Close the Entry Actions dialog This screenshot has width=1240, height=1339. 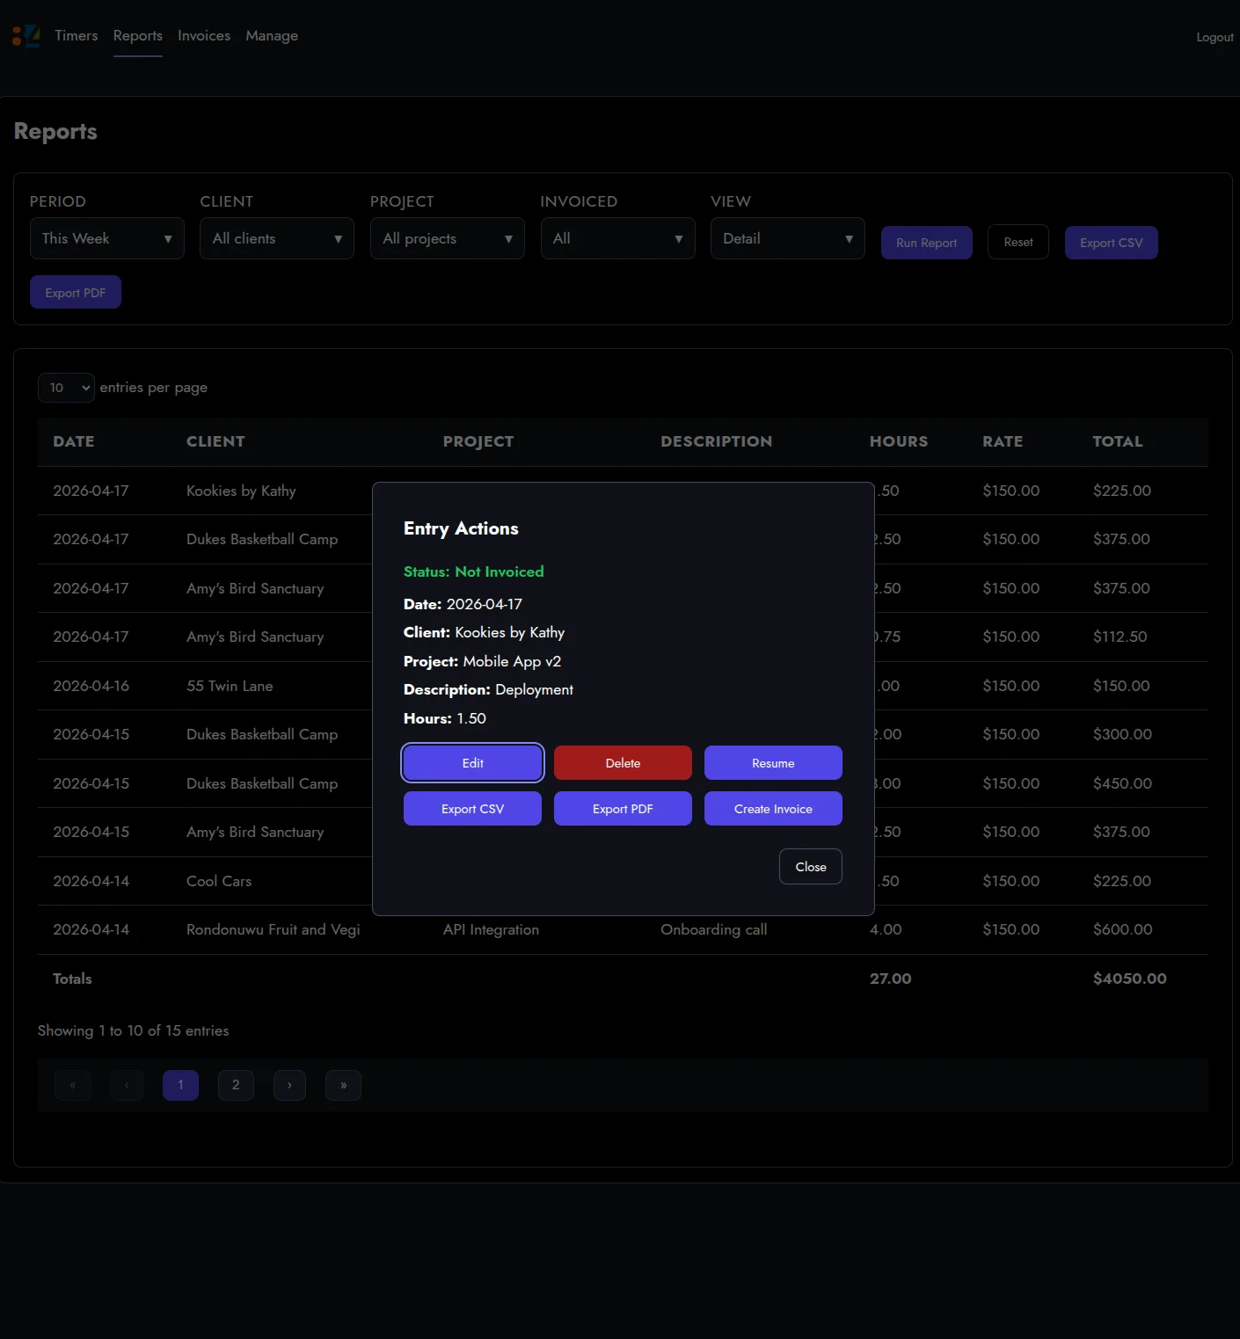click(810, 867)
